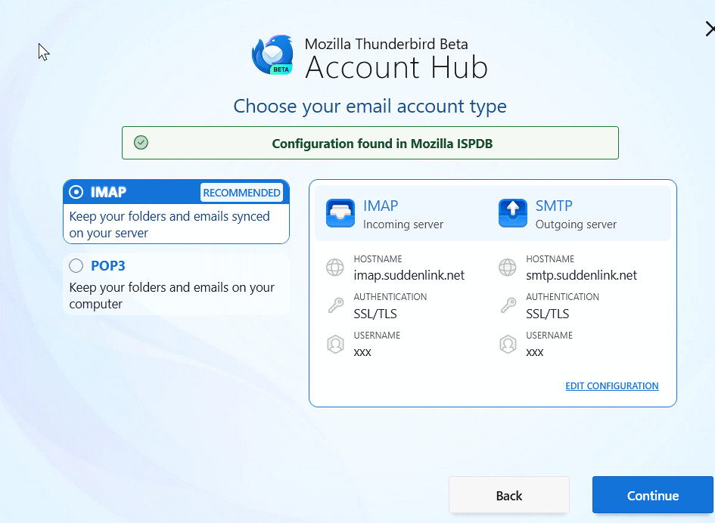This screenshot has height=523, width=715.
Task: Click the Recommended badge on IMAP
Action: [241, 193]
